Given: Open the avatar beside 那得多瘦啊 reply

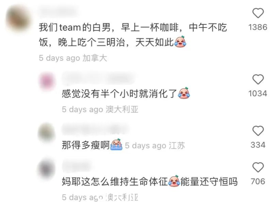Looking at the screenshot, I should point(47,133).
